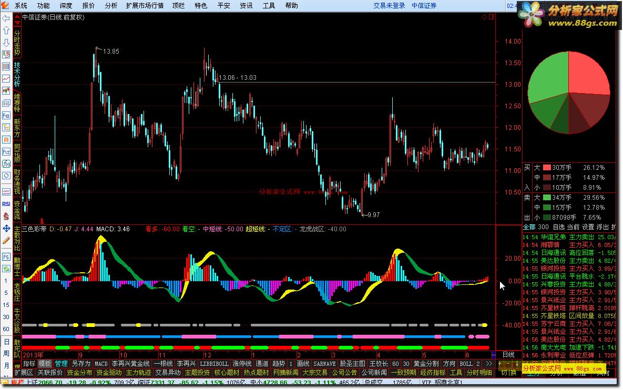Select the 分时走势 side tab
This screenshot has width=623, height=390.
coord(17,43)
